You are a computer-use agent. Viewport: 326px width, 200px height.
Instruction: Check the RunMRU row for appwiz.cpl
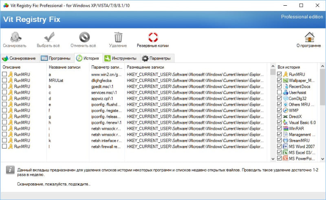[4, 98]
